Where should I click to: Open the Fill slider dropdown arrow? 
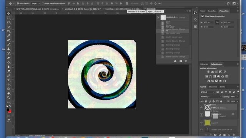tap(238, 101)
